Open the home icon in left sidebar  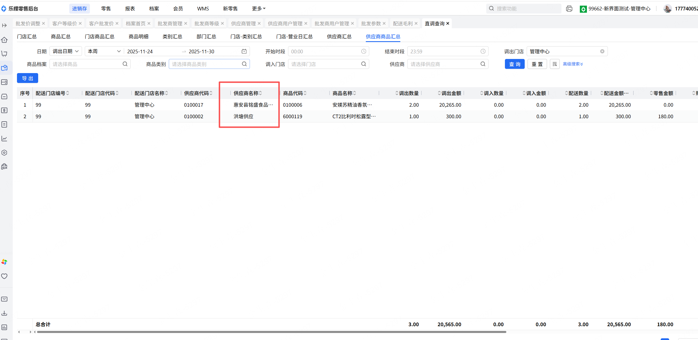coord(5,40)
